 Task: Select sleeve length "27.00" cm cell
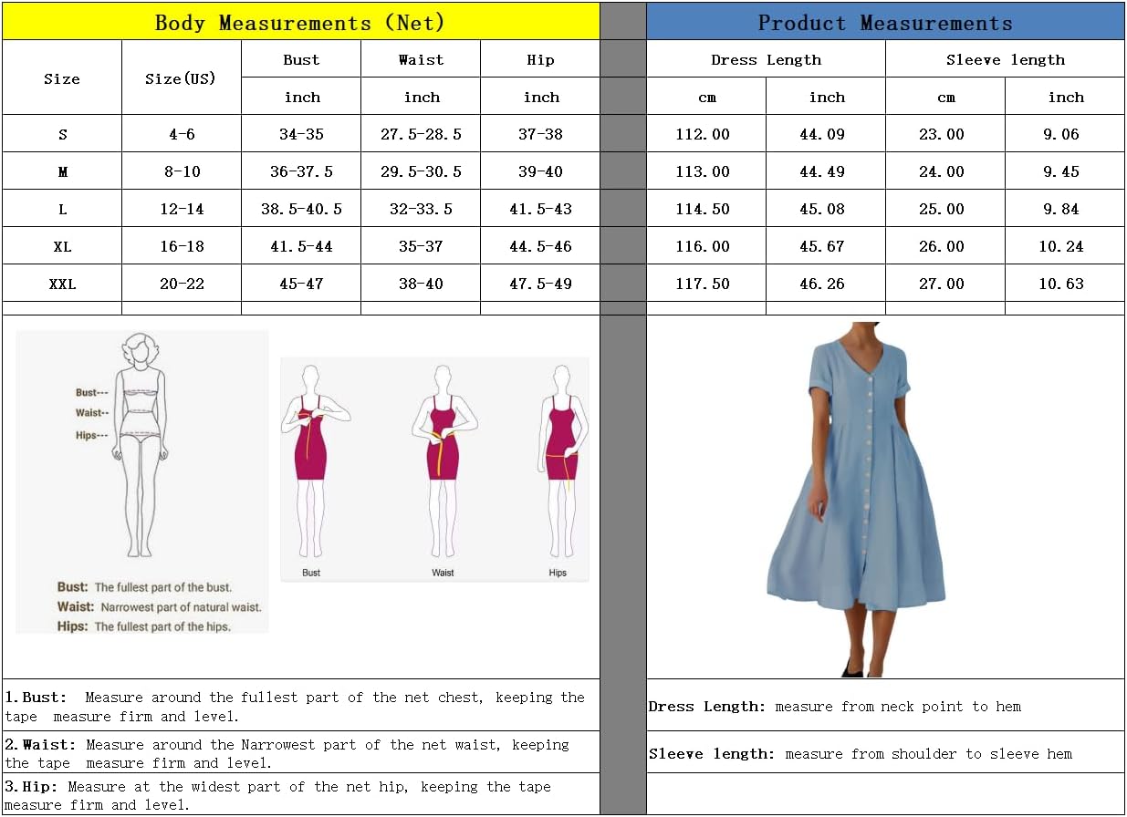point(945,284)
